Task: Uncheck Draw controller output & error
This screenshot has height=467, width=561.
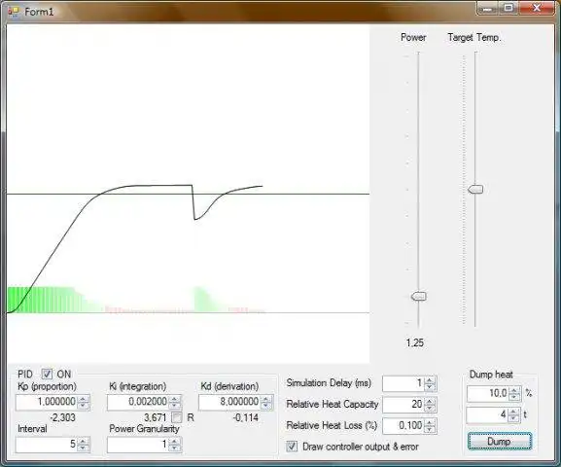Action: pyautogui.click(x=292, y=447)
